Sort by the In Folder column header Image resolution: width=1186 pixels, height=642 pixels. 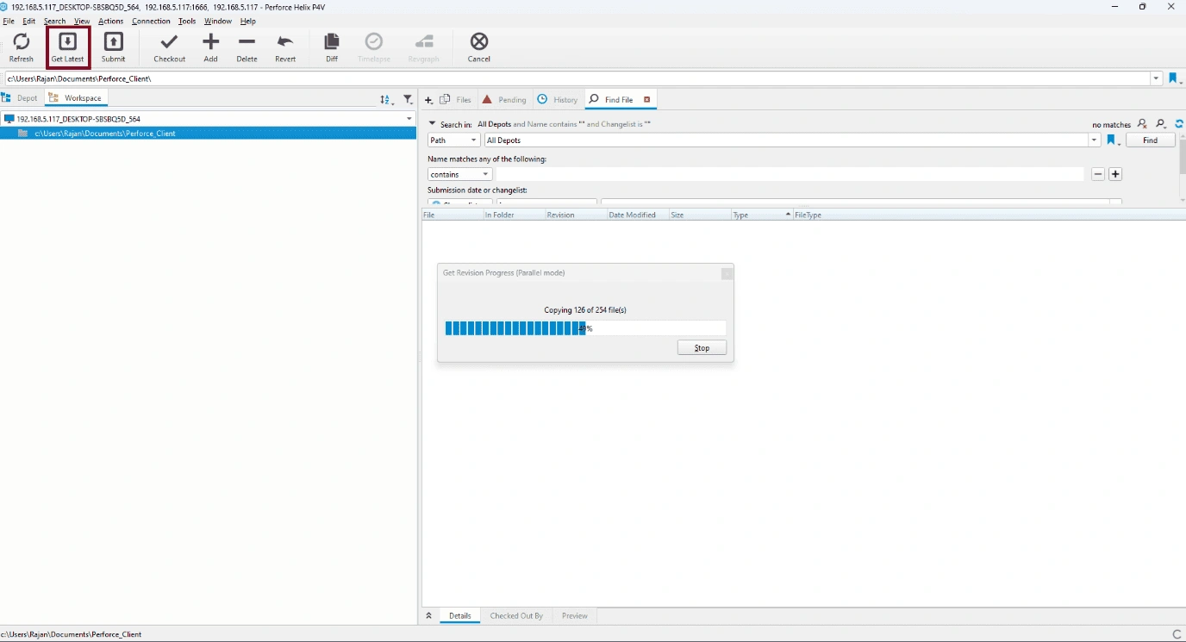[514, 215]
